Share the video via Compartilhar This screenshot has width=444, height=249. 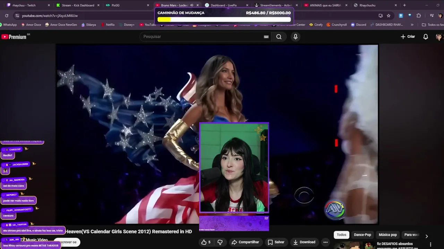click(x=245, y=242)
